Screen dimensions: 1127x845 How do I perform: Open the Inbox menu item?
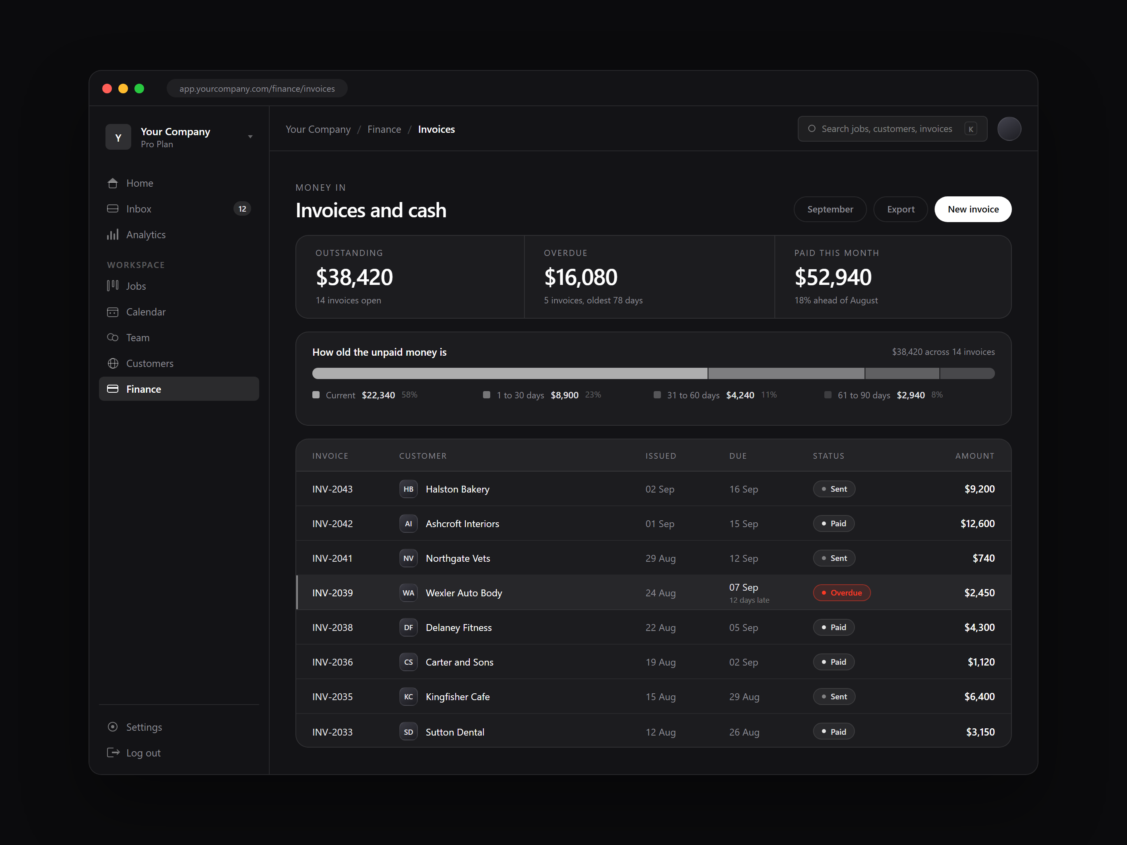(179, 209)
